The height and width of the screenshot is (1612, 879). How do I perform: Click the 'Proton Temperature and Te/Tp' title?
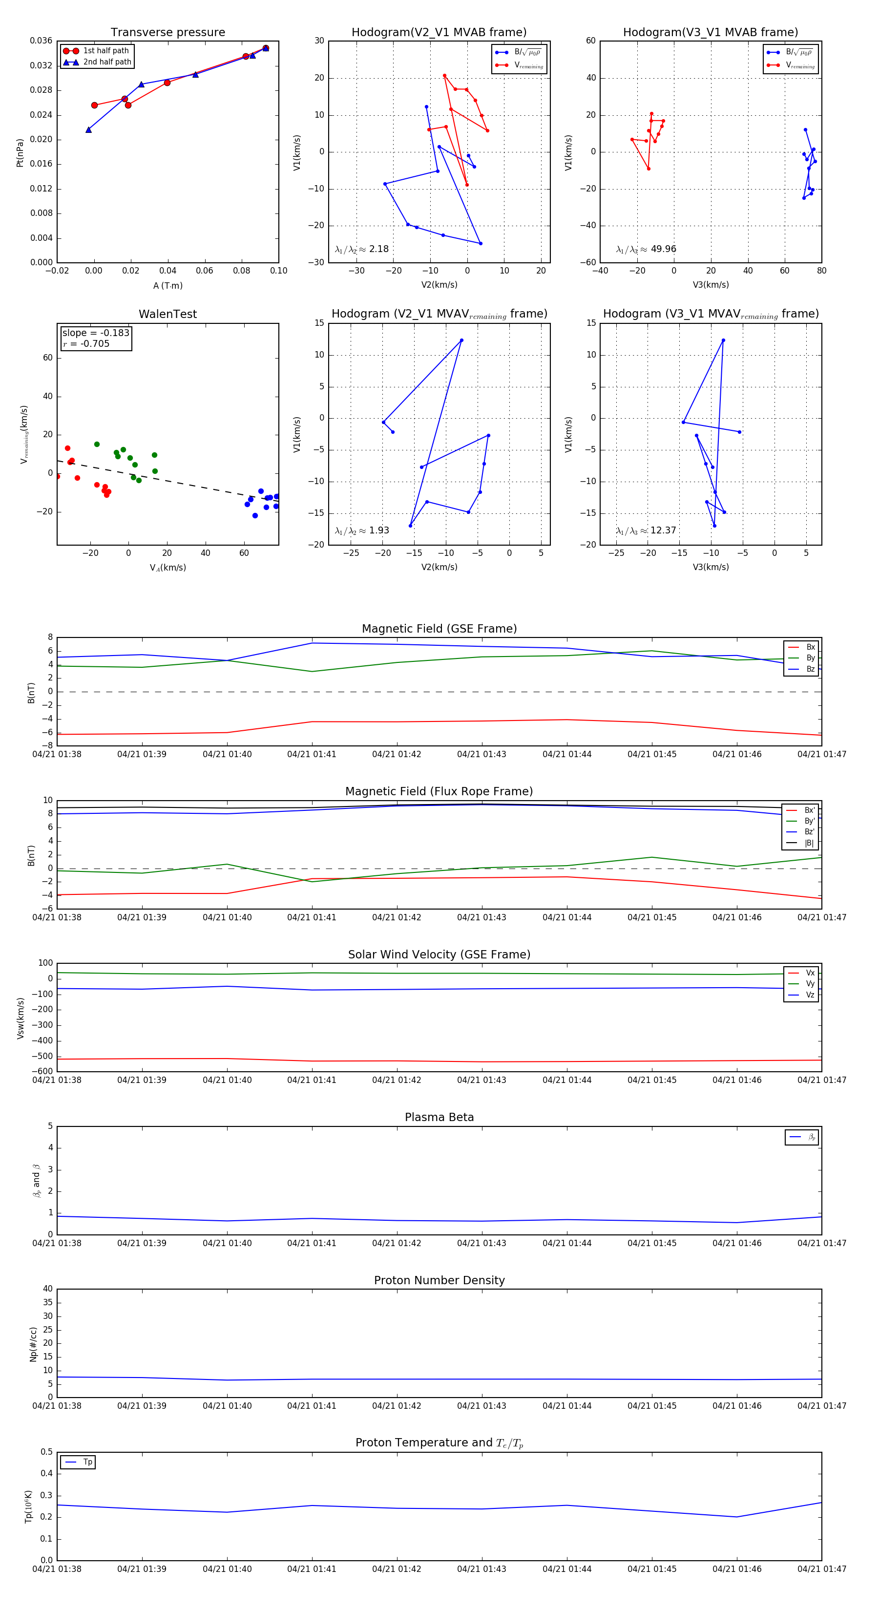tap(439, 1443)
